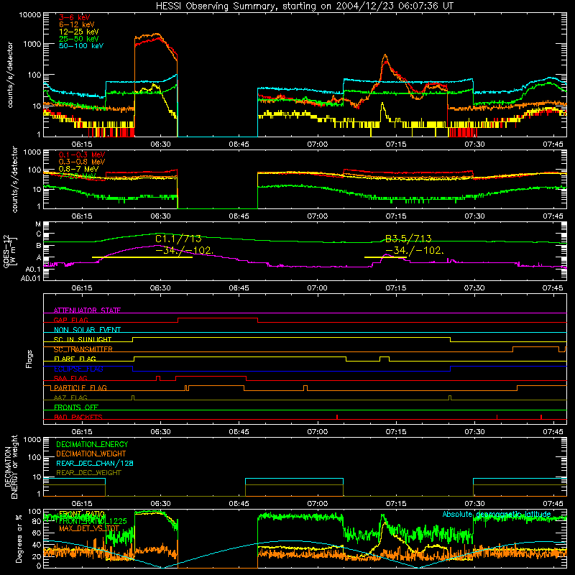Viewport: 575px width, 575px height.
Task: Click the 07:00 time label under the top panel
Action: pos(317,144)
